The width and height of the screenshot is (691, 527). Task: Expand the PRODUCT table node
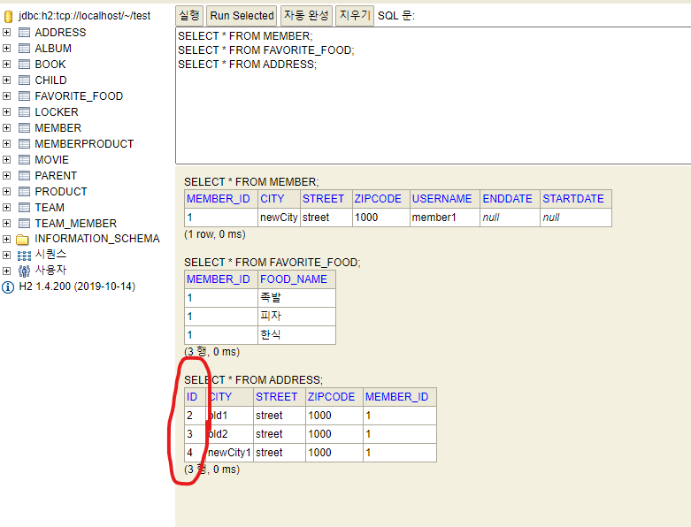[x=6, y=192]
